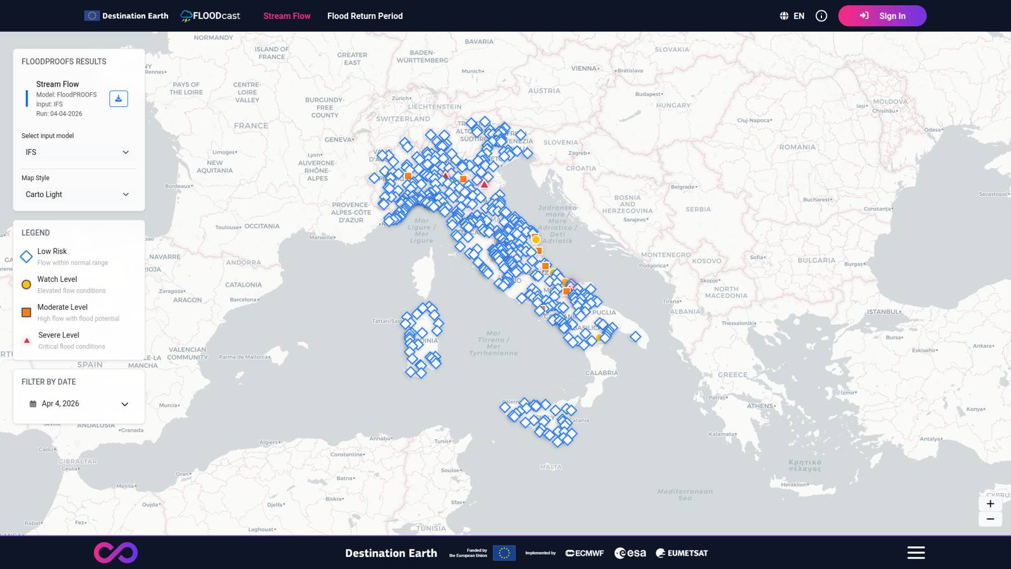Select the red severe triangle marker near Venice
The height and width of the screenshot is (569, 1011).
[x=484, y=184]
